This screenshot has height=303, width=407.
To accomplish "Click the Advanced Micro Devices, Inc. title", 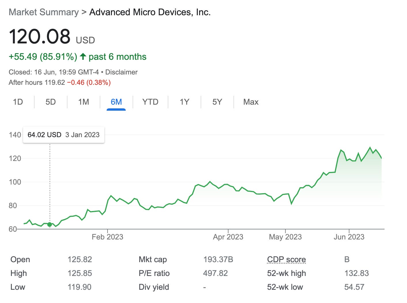I will pyautogui.click(x=150, y=12).
